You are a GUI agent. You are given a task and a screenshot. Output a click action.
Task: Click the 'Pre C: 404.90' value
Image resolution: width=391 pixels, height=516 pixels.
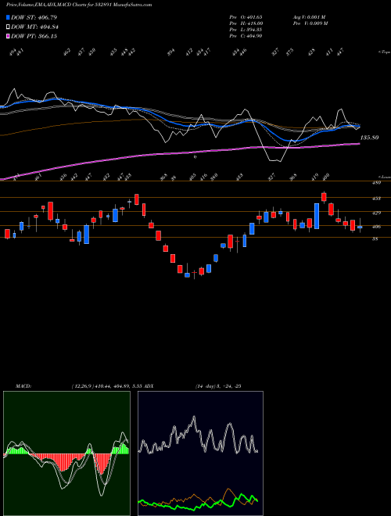click(x=246, y=36)
